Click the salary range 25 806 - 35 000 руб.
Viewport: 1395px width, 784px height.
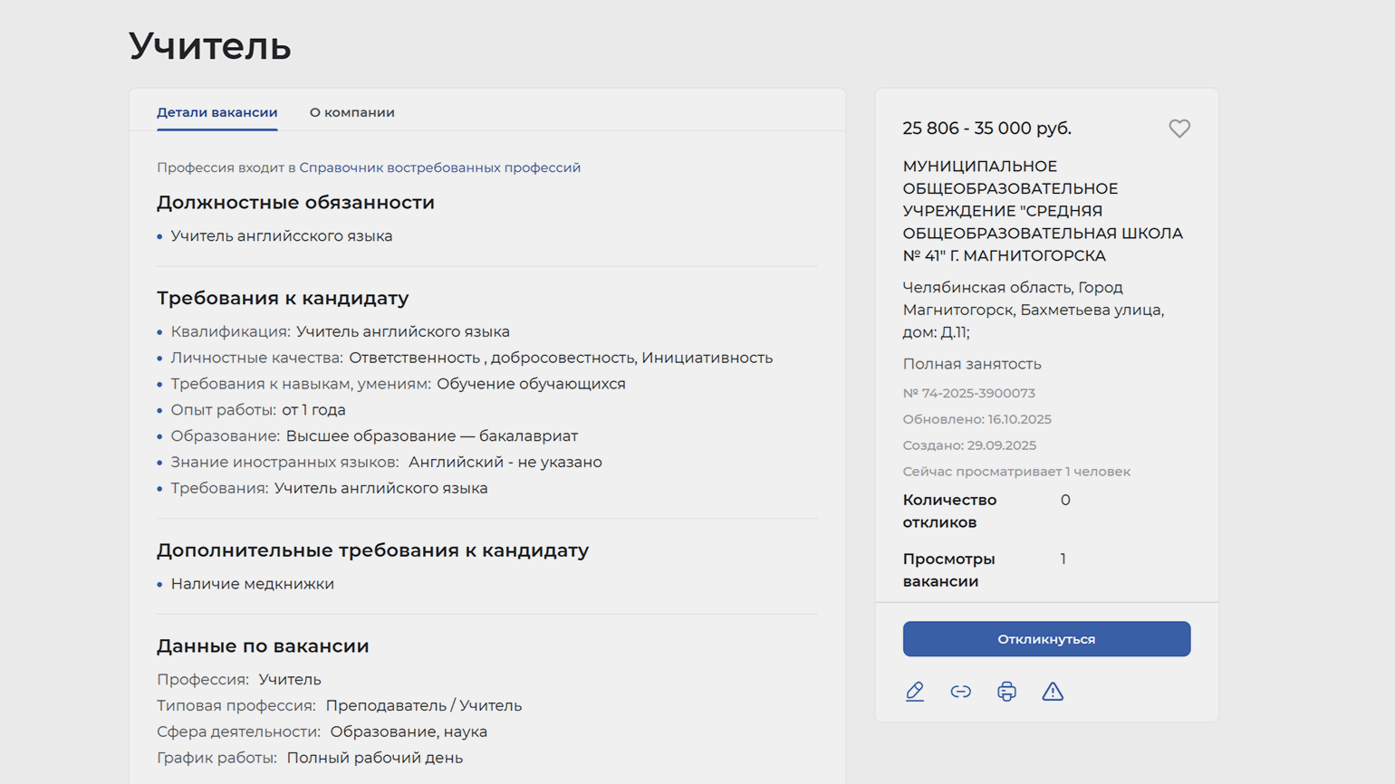point(986,129)
